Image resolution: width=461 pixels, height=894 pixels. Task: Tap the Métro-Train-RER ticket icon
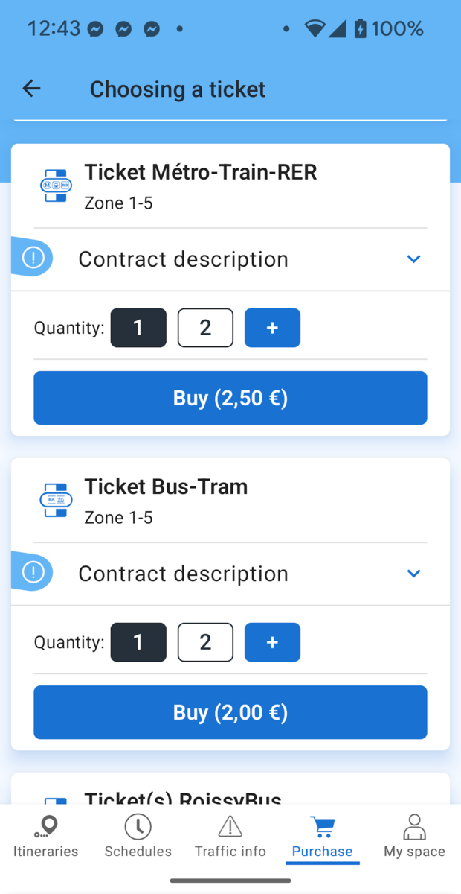click(56, 186)
